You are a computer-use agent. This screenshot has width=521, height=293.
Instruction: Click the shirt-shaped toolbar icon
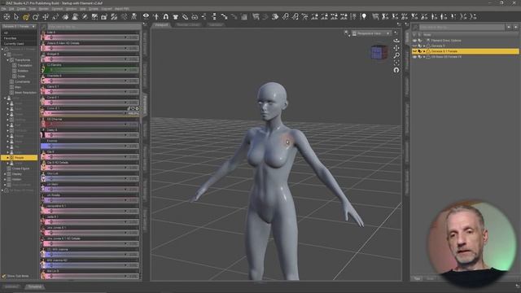[x=176, y=16]
